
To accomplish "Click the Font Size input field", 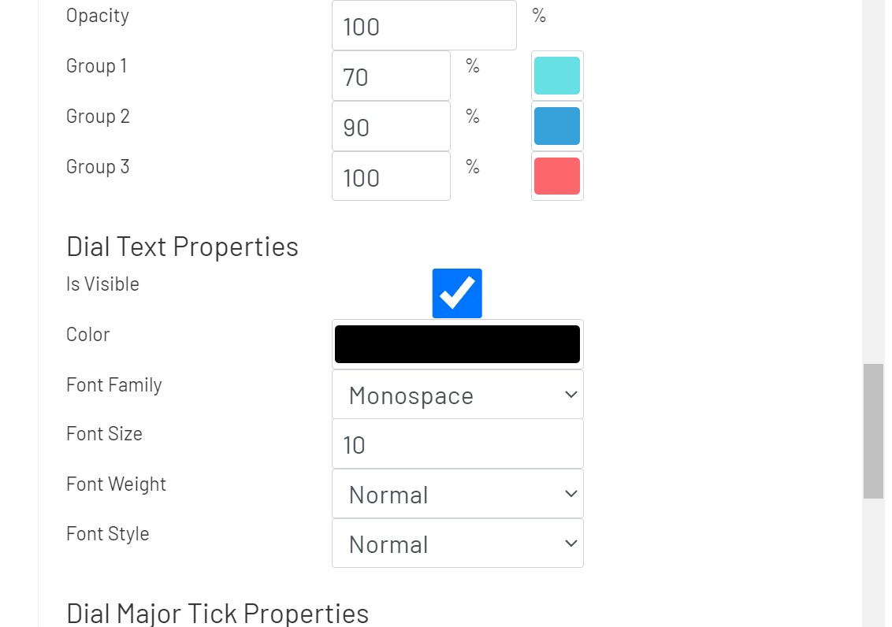I will coord(457,444).
